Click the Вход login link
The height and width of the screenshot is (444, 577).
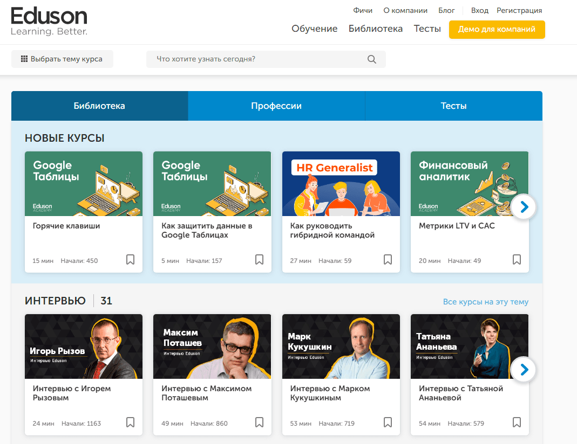coord(479,10)
